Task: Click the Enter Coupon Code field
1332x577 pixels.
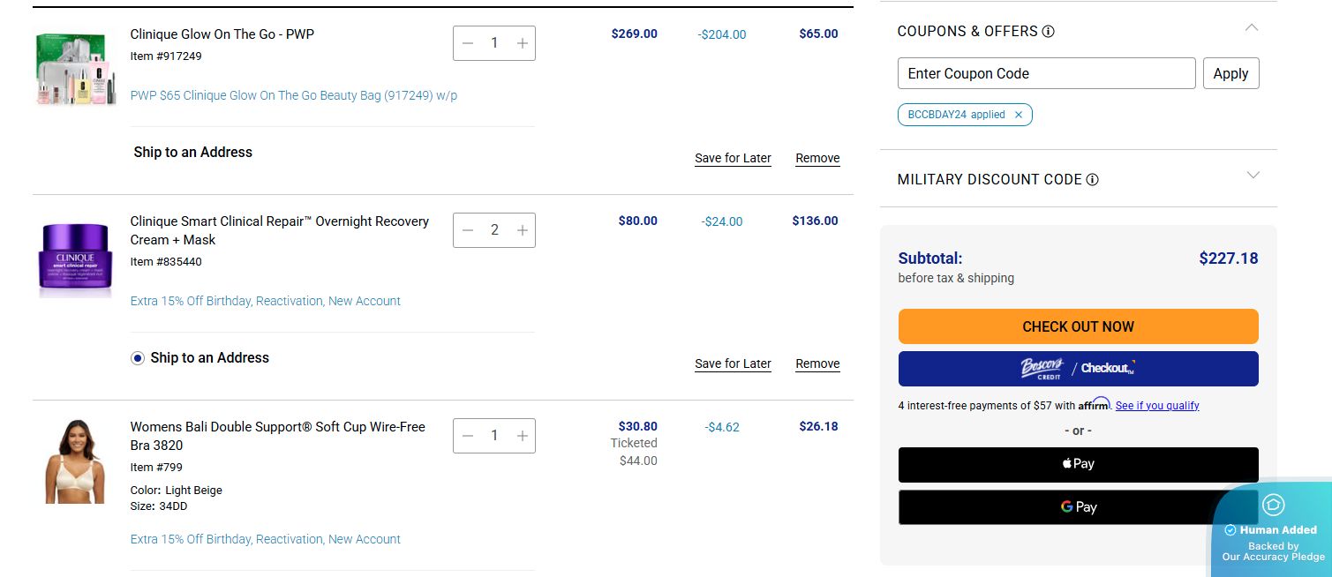Action: [1046, 74]
